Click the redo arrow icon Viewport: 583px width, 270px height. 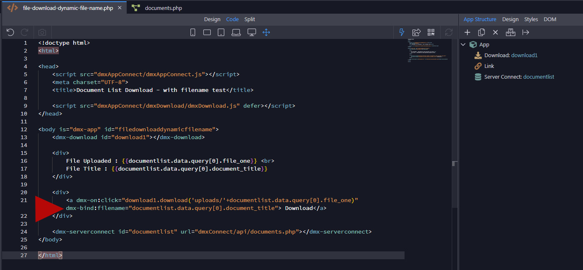25,32
